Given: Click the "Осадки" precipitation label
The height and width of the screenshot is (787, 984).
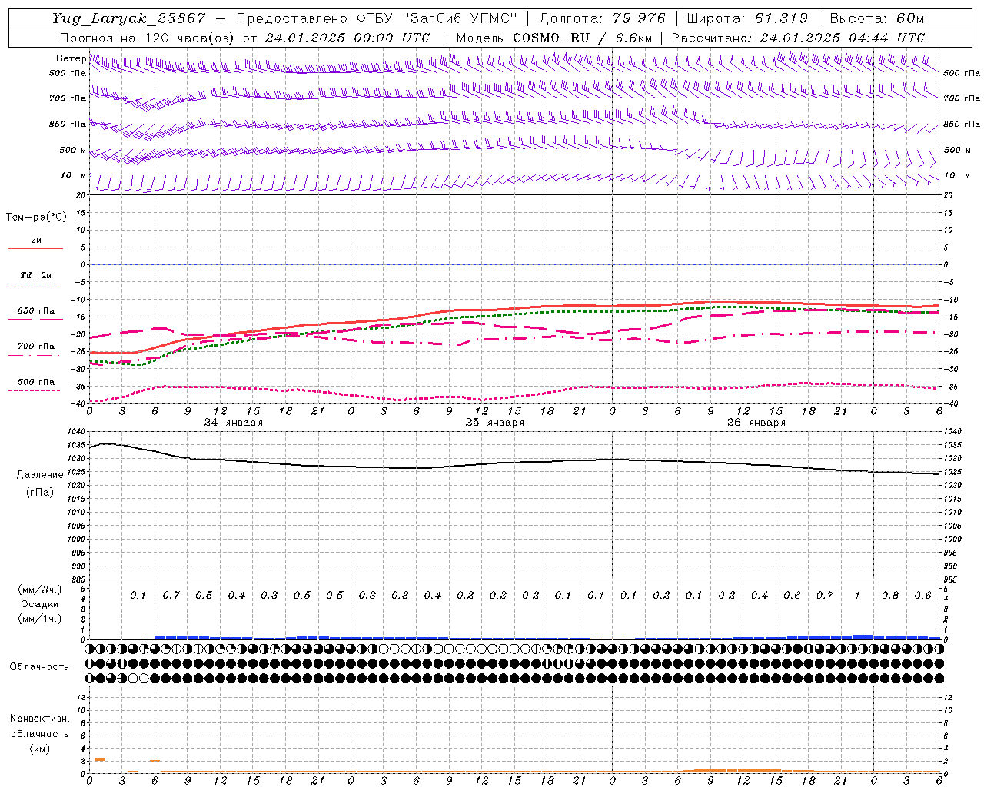Looking at the screenshot, I should (x=39, y=604).
